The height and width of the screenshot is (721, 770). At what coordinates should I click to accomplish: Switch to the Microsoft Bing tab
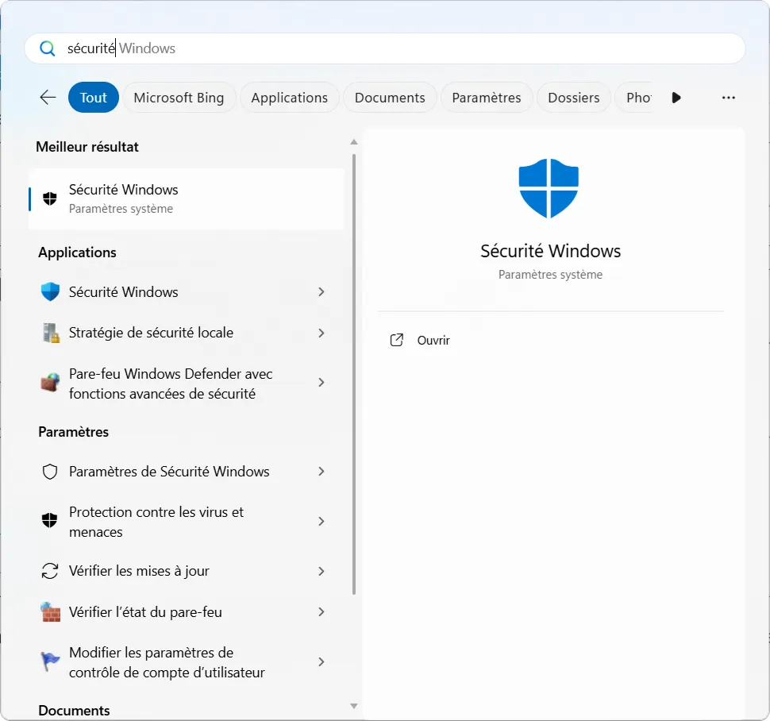179,97
